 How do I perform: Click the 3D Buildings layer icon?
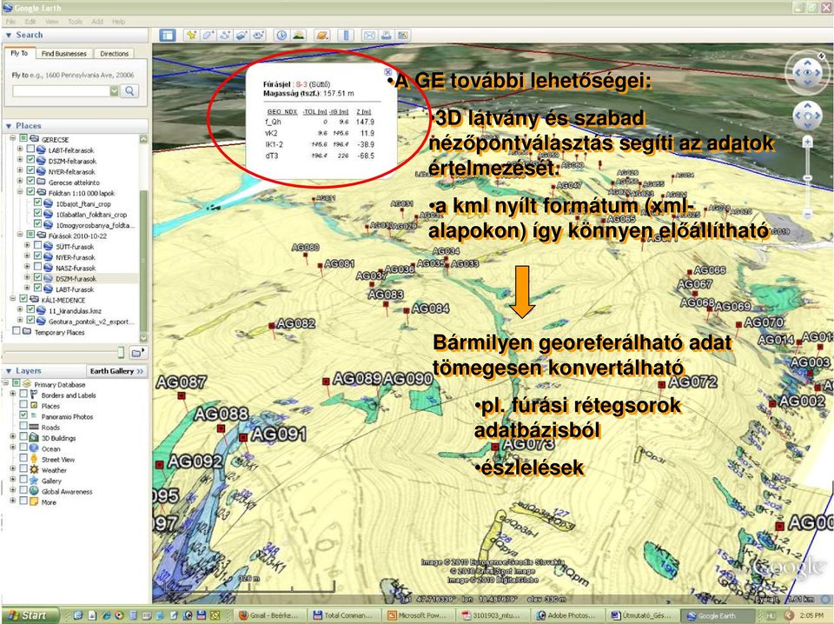[34, 438]
